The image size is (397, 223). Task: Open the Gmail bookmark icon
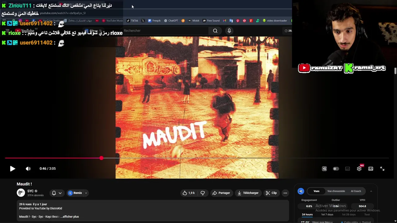point(225,21)
